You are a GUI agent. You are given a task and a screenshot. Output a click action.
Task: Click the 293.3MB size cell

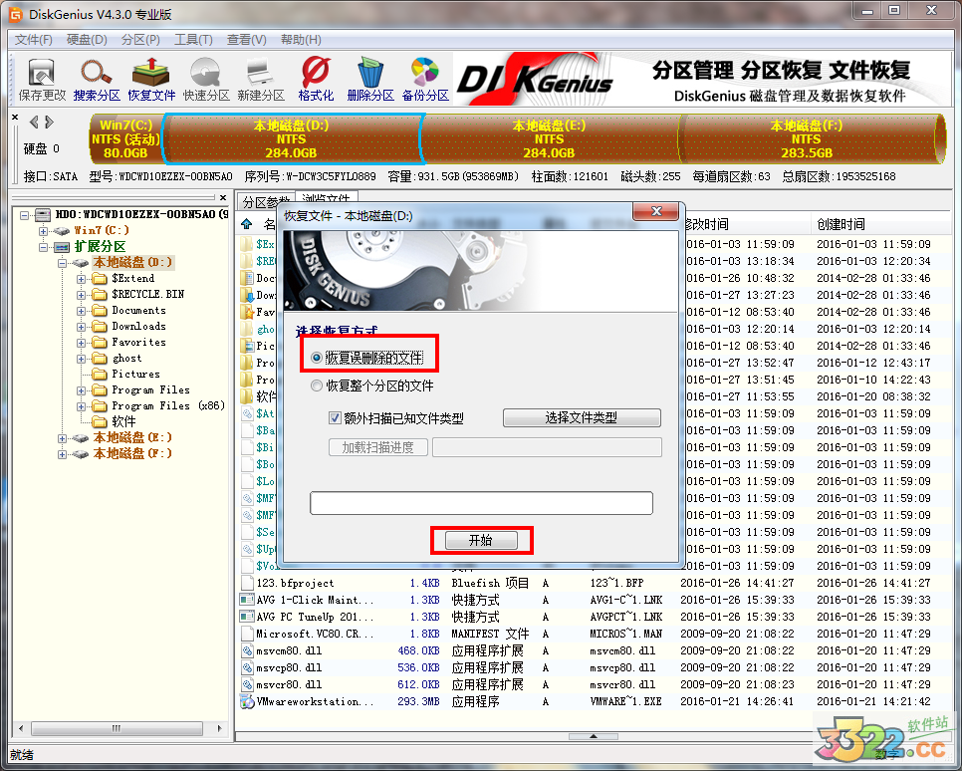[418, 701]
